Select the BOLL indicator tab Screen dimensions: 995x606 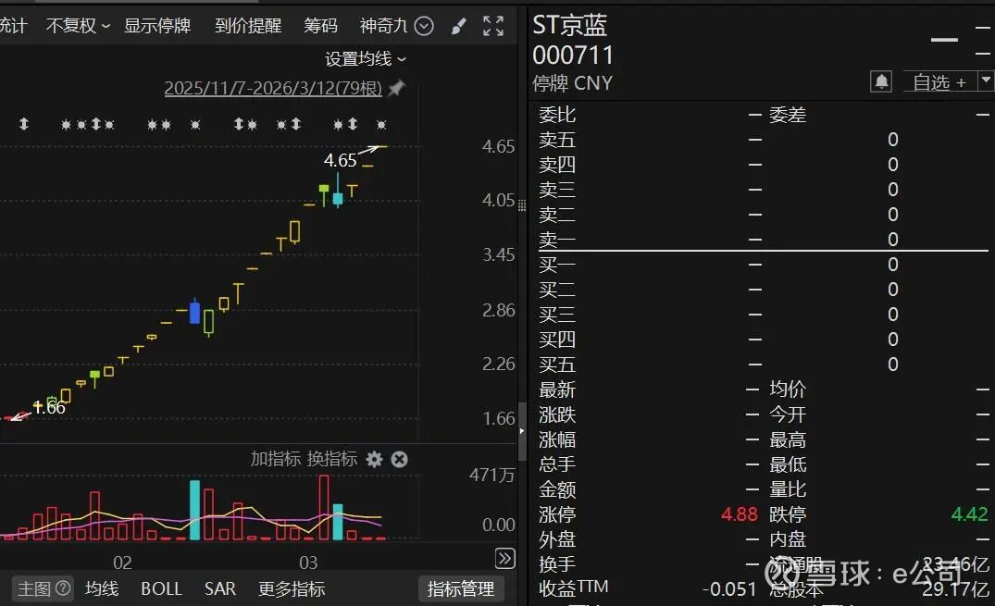(x=161, y=588)
